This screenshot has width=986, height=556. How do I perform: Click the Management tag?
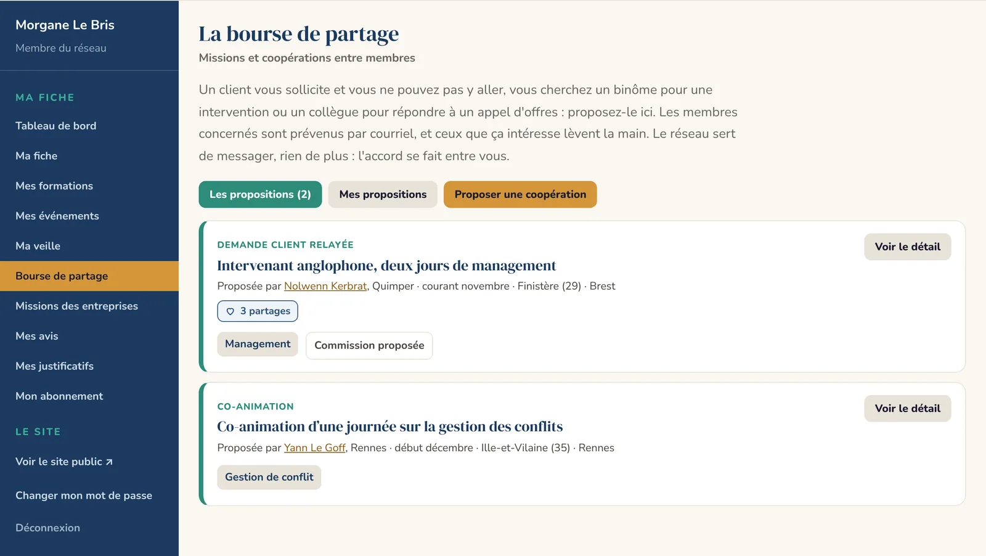click(258, 344)
